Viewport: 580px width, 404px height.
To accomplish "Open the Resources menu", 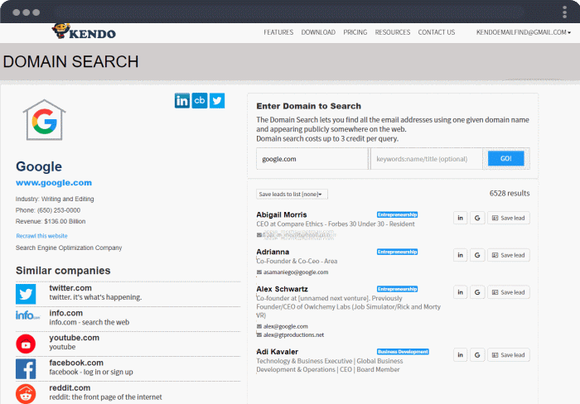I will [392, 32].
